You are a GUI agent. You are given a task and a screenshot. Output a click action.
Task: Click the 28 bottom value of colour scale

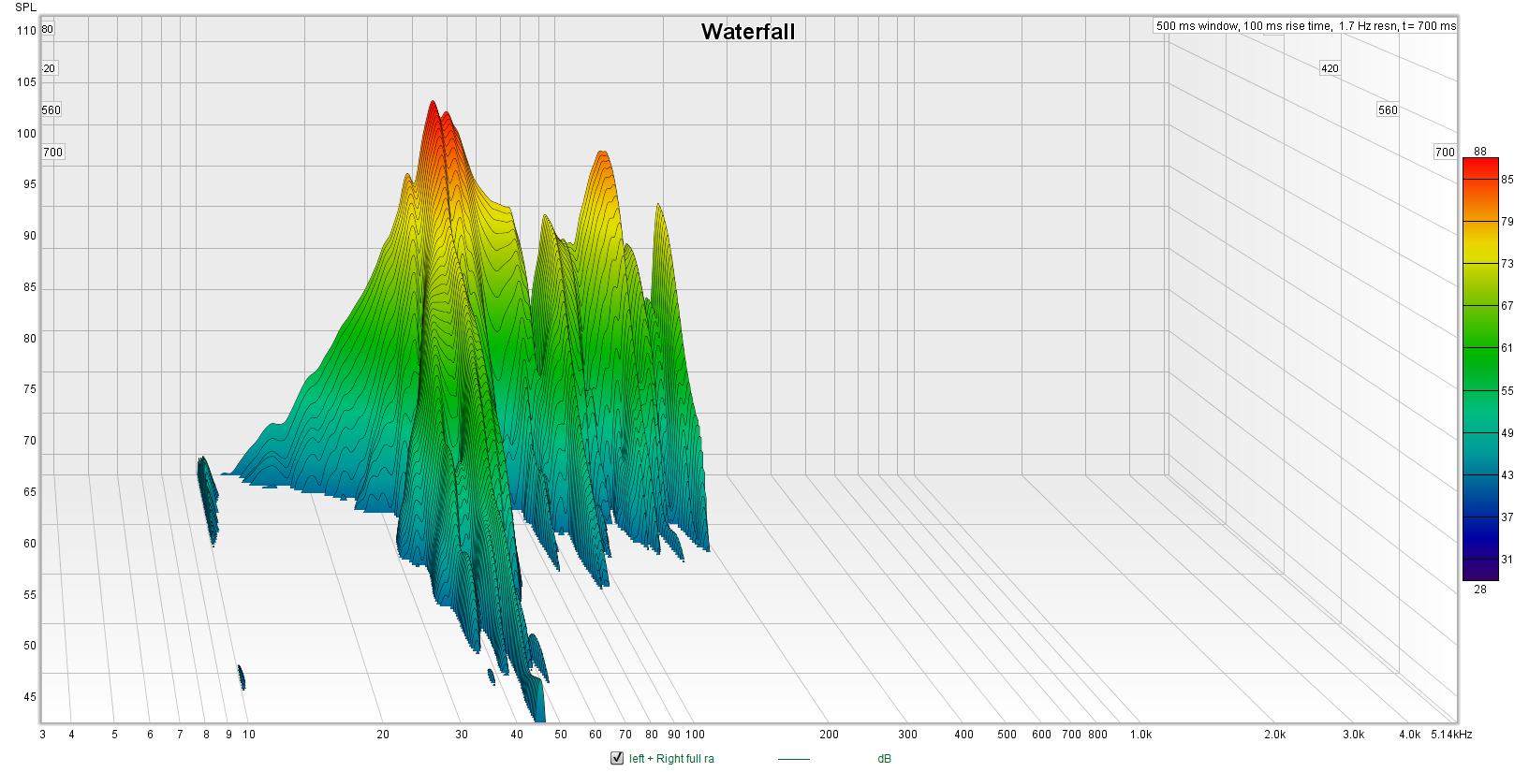pyautogui.click(x=1480, y=590)
